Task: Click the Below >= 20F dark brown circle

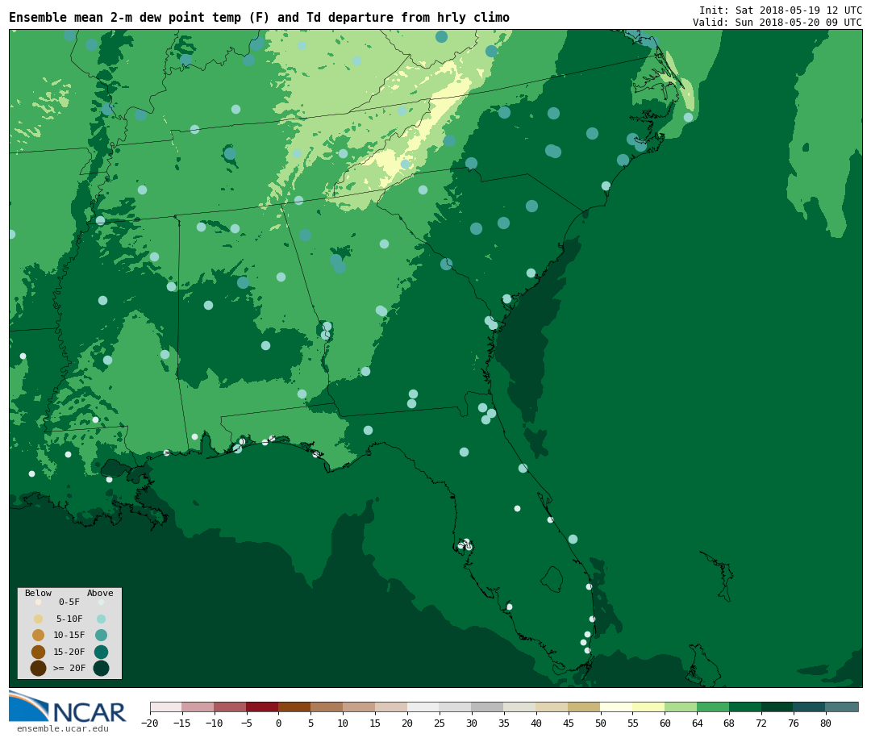Action: (39, 668)
